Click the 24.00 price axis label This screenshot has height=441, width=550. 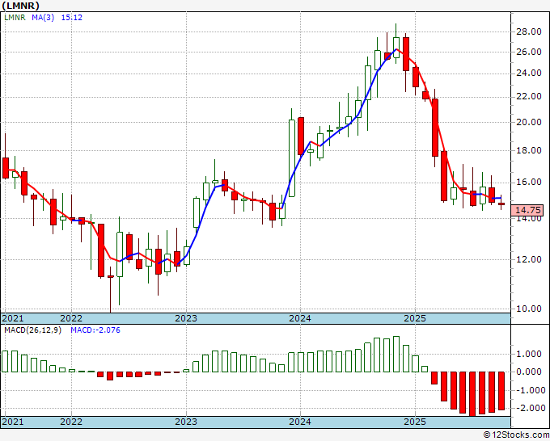click(529, 73)
